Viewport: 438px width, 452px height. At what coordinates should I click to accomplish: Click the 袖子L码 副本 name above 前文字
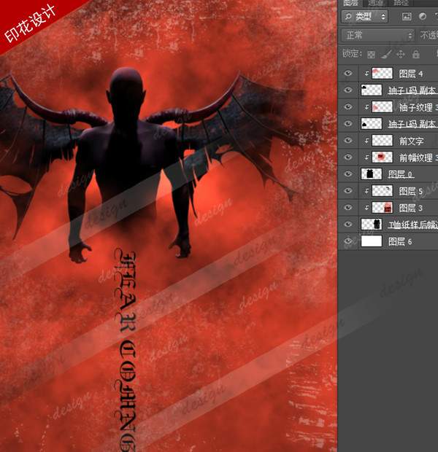[x=413, y=124]
